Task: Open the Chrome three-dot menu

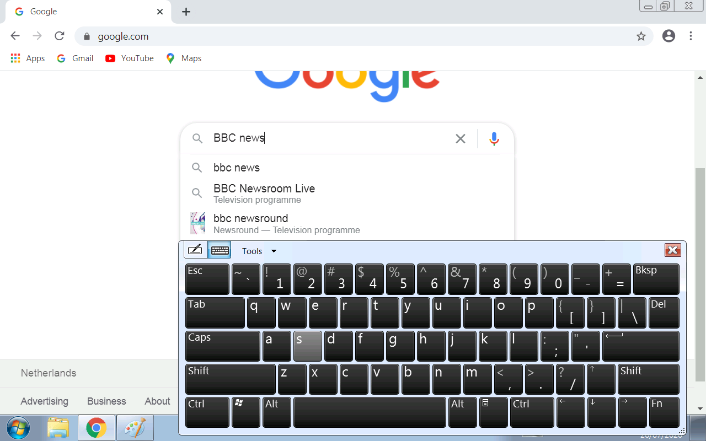Action: pyautogui.click(x=691, y=36)
